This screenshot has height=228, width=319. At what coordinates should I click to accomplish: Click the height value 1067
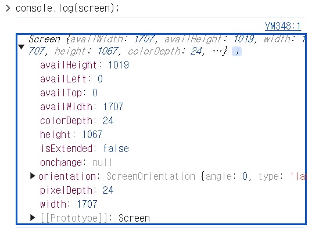[x=92, y=135]
